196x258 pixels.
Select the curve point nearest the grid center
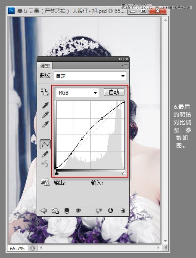point(82,139)
